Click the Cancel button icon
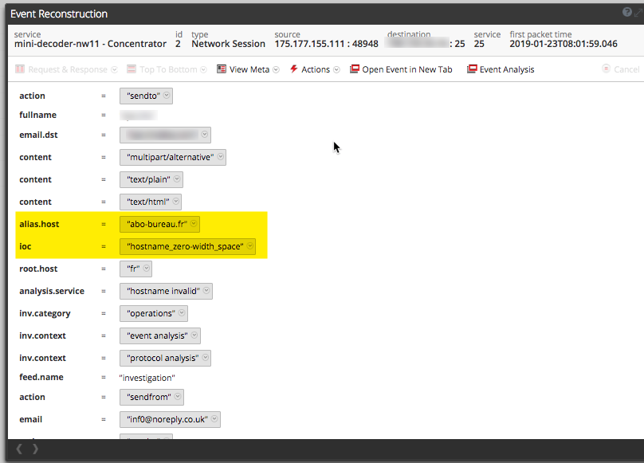Viewport: 644px width, 463px height. (x=607, y=70)
